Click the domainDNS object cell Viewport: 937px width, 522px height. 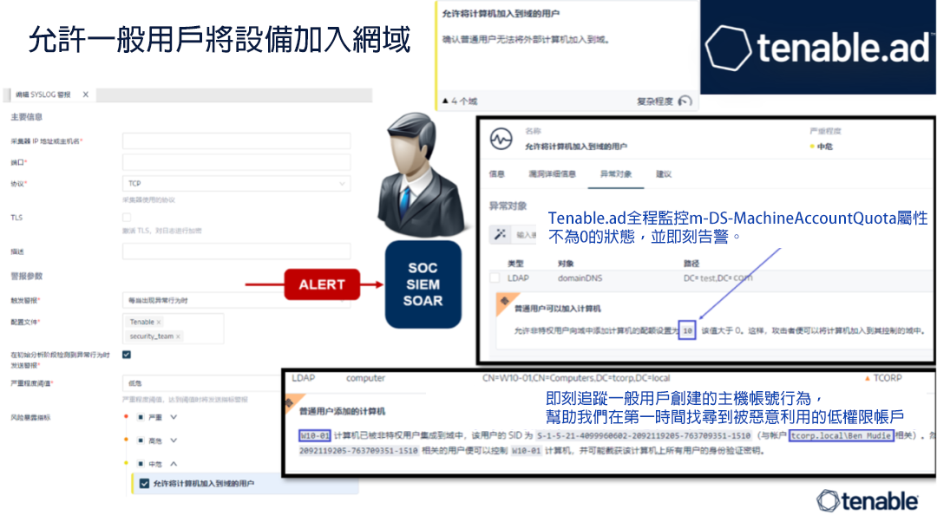coord(580,278)
